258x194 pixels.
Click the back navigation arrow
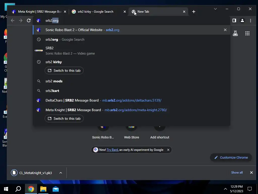point(13,20)
